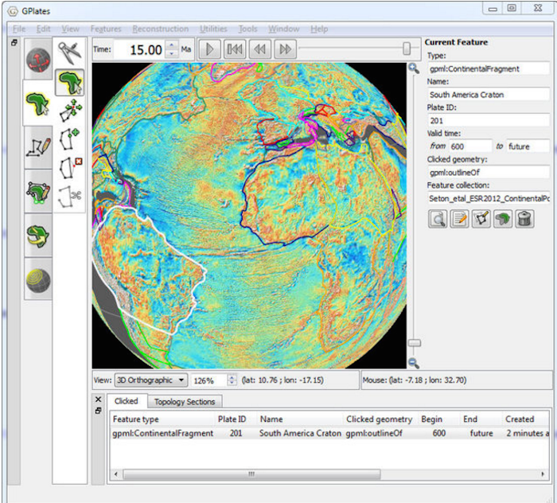Open the 3D Orthographic projection dropdown

click(x=151, y=380)
